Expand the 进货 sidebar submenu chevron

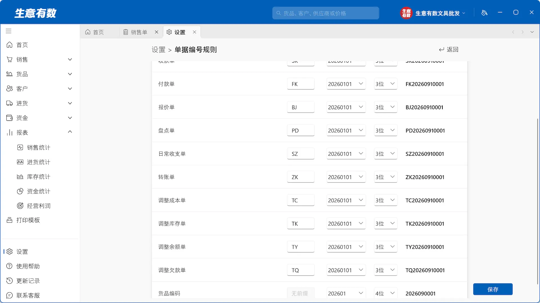tap(70, 103)
